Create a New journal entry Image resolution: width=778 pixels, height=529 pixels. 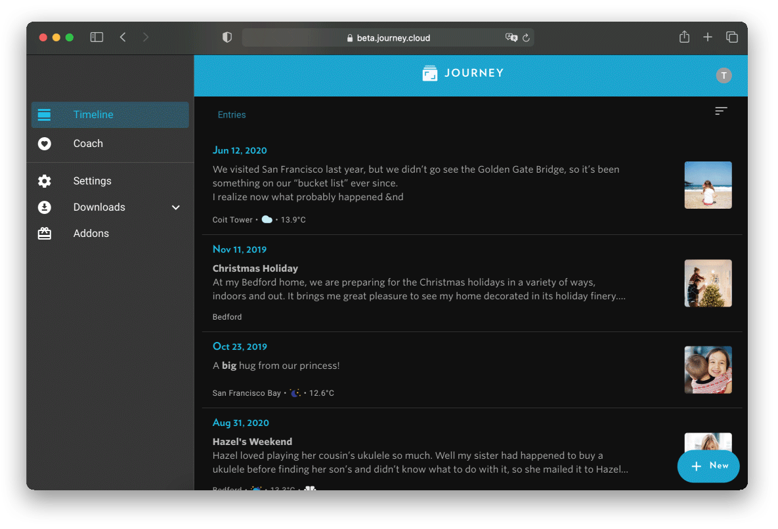point(708,466)
